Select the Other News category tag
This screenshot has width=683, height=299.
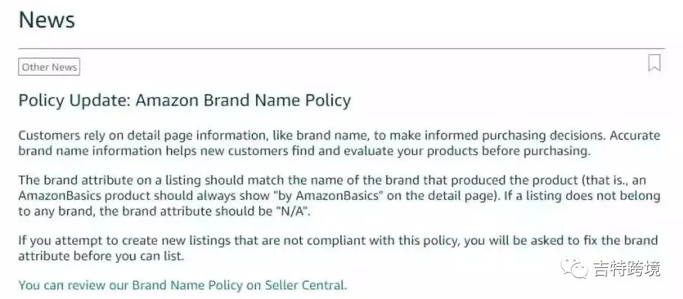point(49,67)
